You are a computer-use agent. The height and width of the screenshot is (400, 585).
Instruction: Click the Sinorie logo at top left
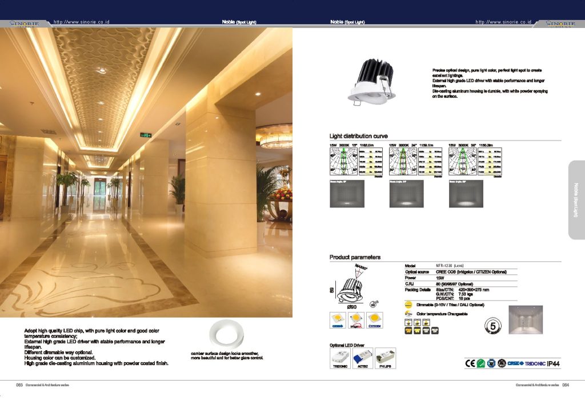point(23,23)
